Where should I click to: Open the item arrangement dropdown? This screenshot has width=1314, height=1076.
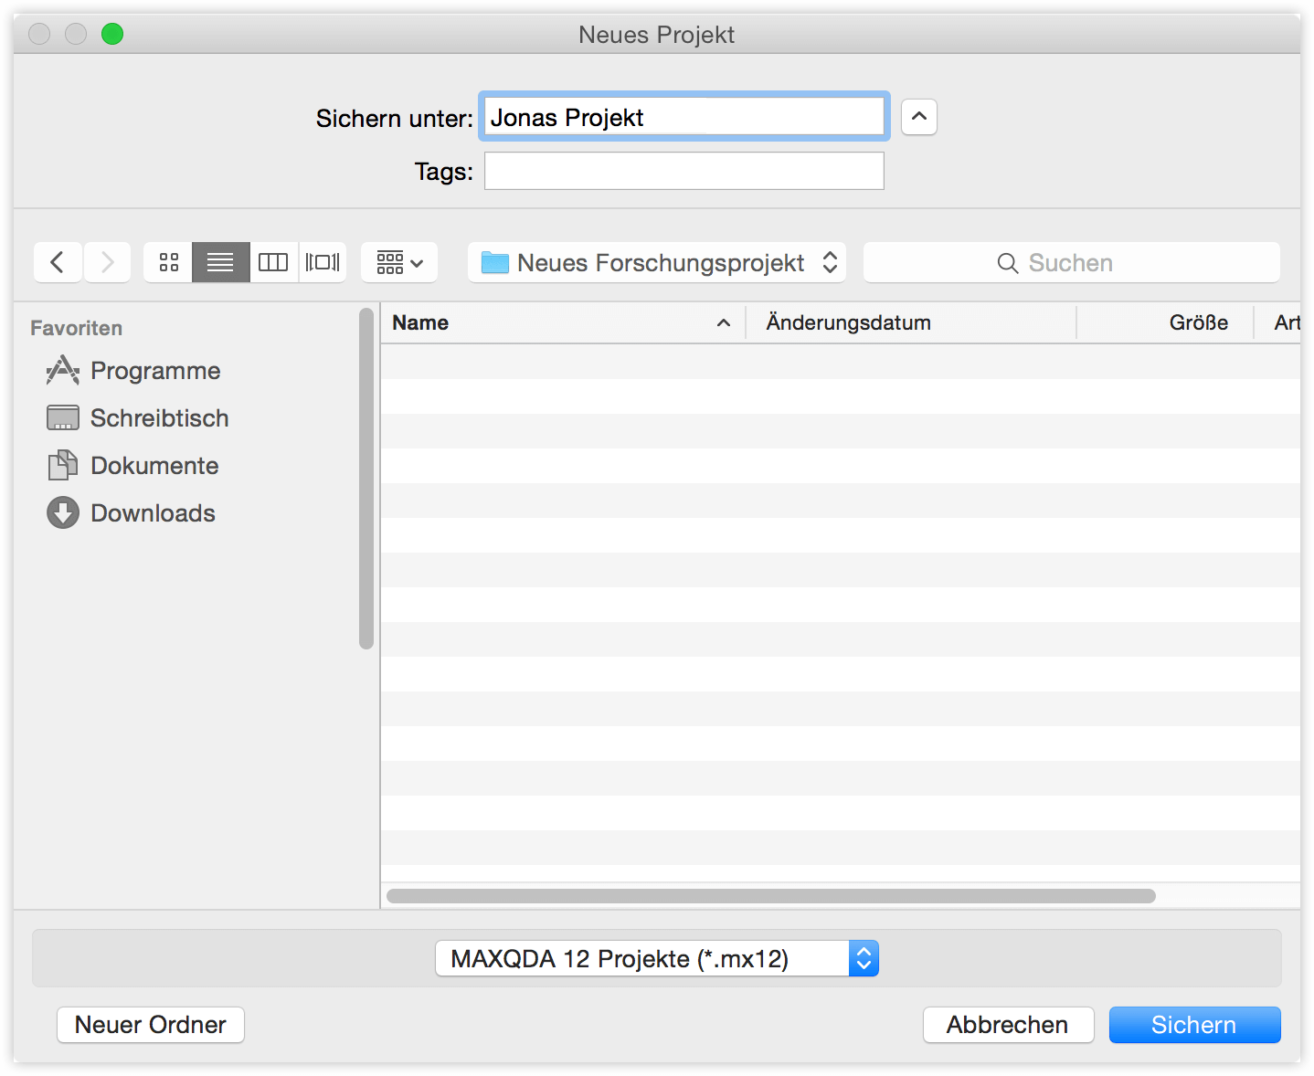(x=399, y=263)
